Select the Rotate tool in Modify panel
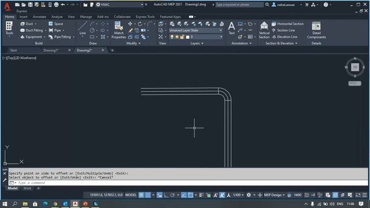The height and width of the screenshot is (208, 370). (140, 24)
